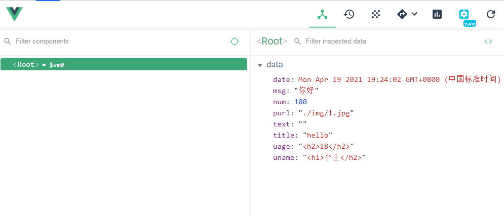This screenshot has width=504, height=216.
Task: Activate the select component in page target
Action: click(234, 41)
